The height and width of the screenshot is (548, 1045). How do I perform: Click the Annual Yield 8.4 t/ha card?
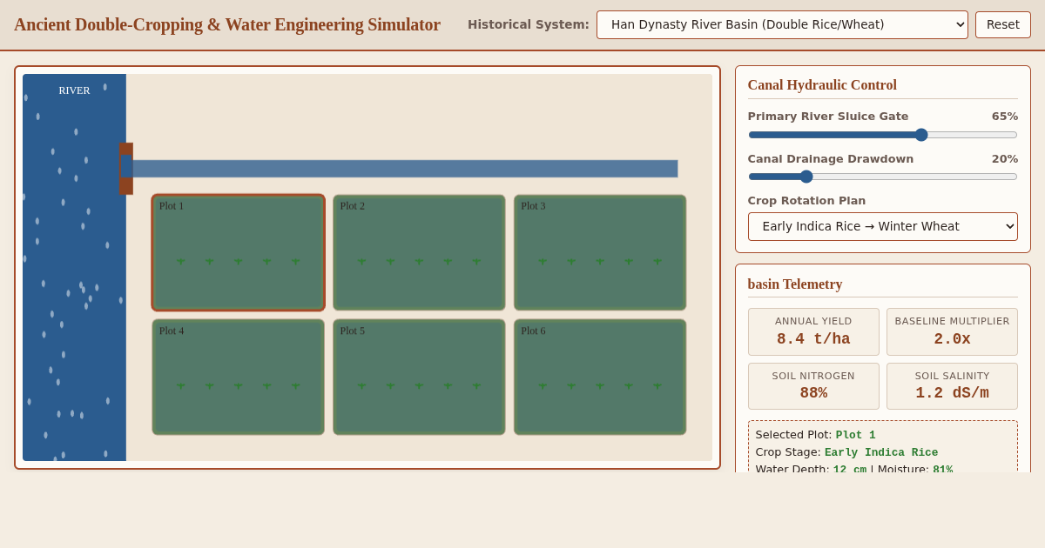click(813, 331)
